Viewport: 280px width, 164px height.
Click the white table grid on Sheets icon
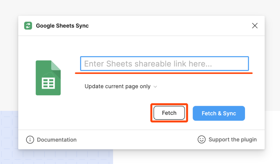48,83
